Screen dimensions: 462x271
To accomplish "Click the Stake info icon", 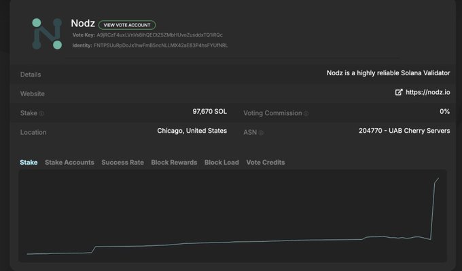I will point(41,113).
